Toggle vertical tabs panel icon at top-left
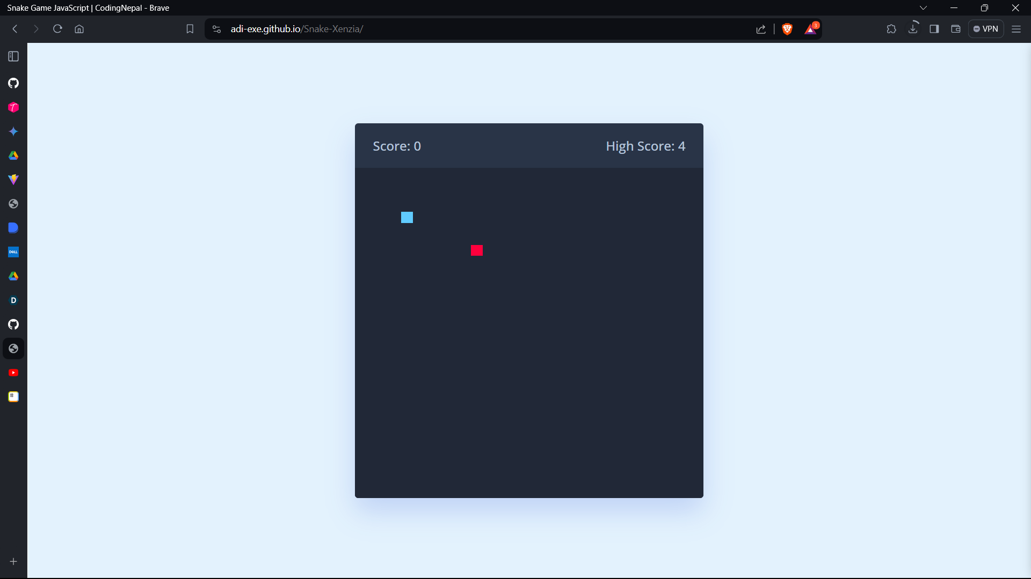 13,56
